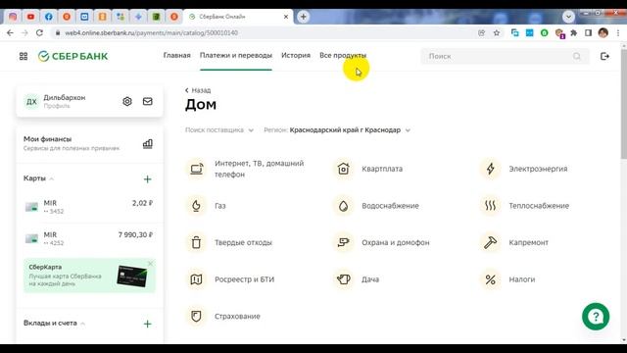Open the apps grid menu icon

click(24, 57)
